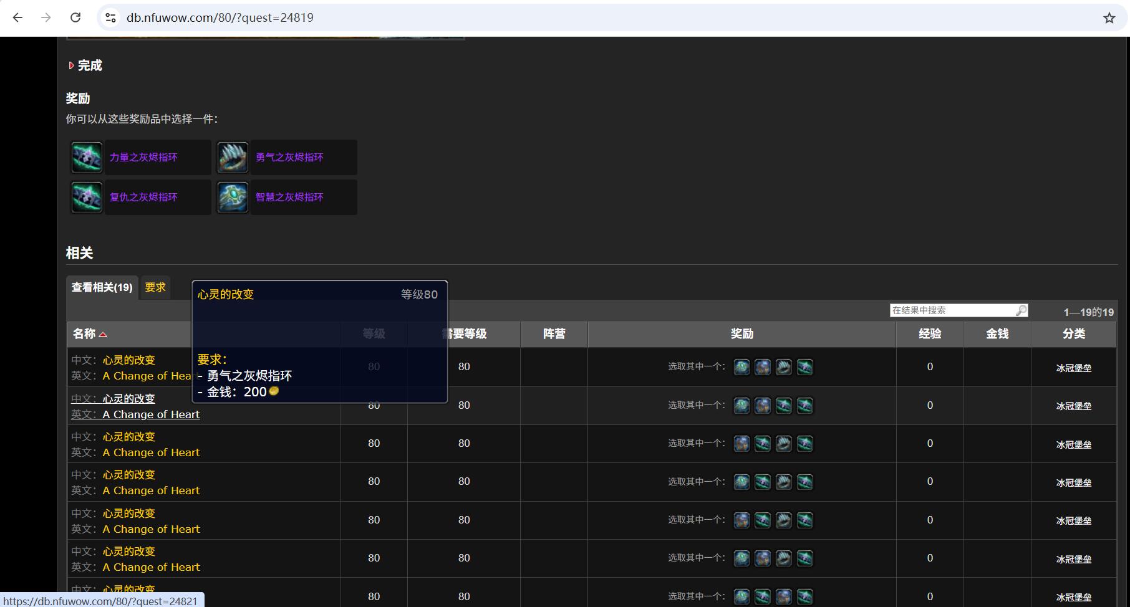Image resolution: width=1130 pixels, height=607 pixels.
Task: Sort the table by 金钱 column
Action: pyautogui.click(x=997, y=334)
